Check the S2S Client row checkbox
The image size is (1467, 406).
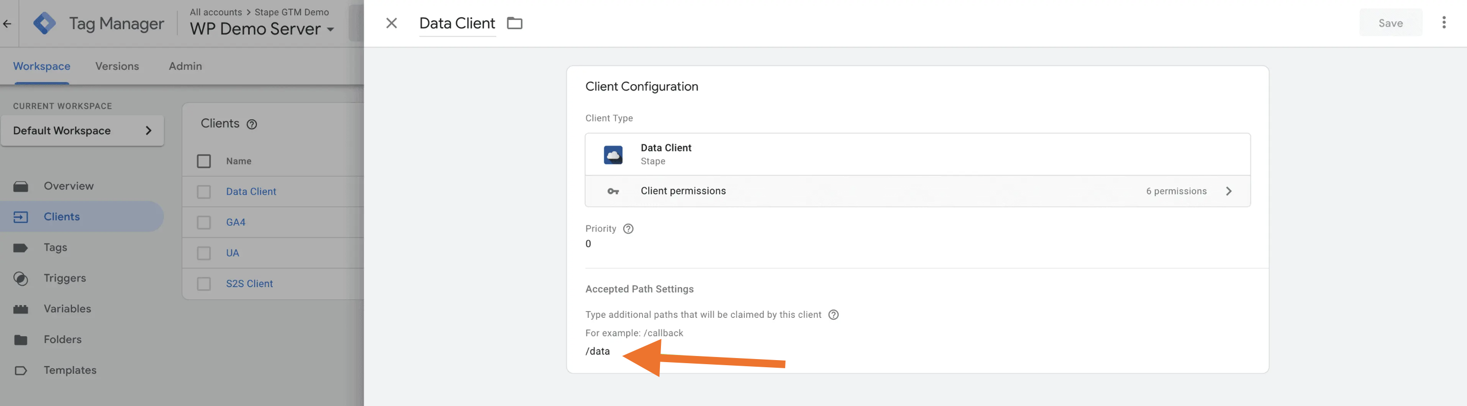tap(203, 284)
